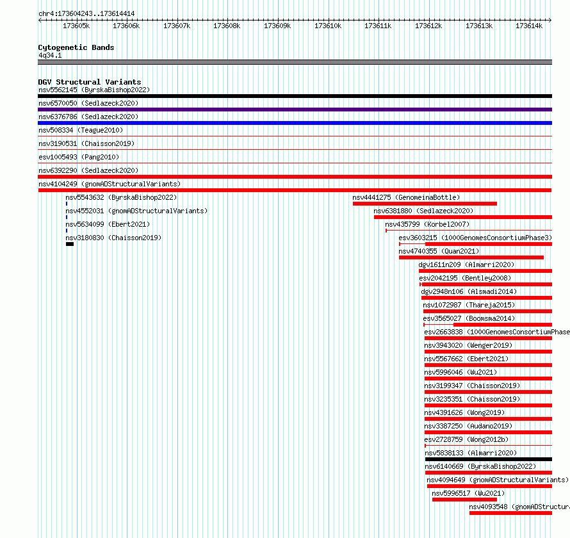Viewport: 570px width, 538px height.
Task: Select the black nsv5562145 variant bar
Action: point(295,96)
